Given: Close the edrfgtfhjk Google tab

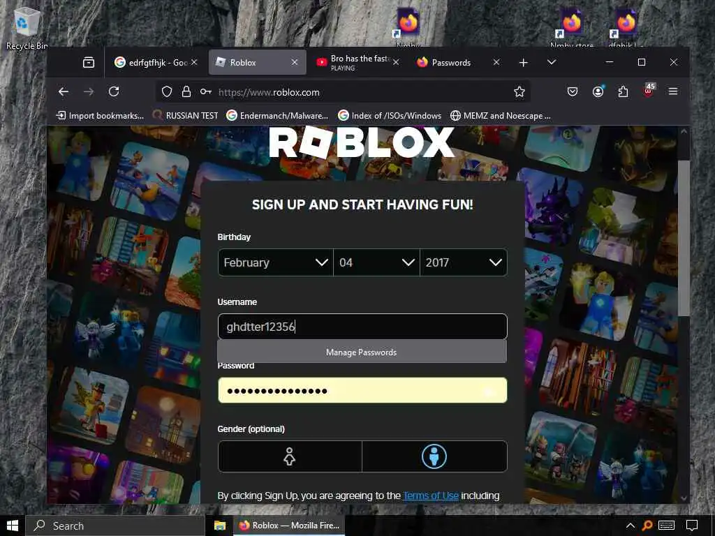Looking at the screenshot, I should [x=194, y=62].
